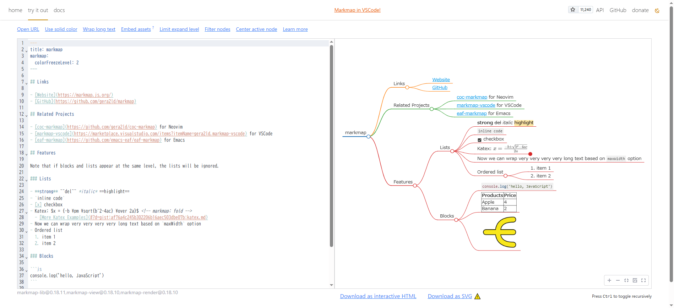Click Filter nodes option

tap(217, 29)
